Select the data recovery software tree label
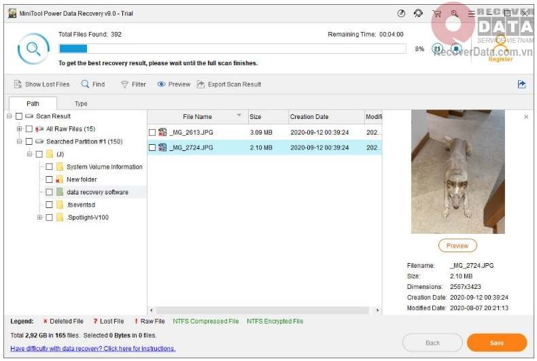537x361 pixels. [98, 192]
